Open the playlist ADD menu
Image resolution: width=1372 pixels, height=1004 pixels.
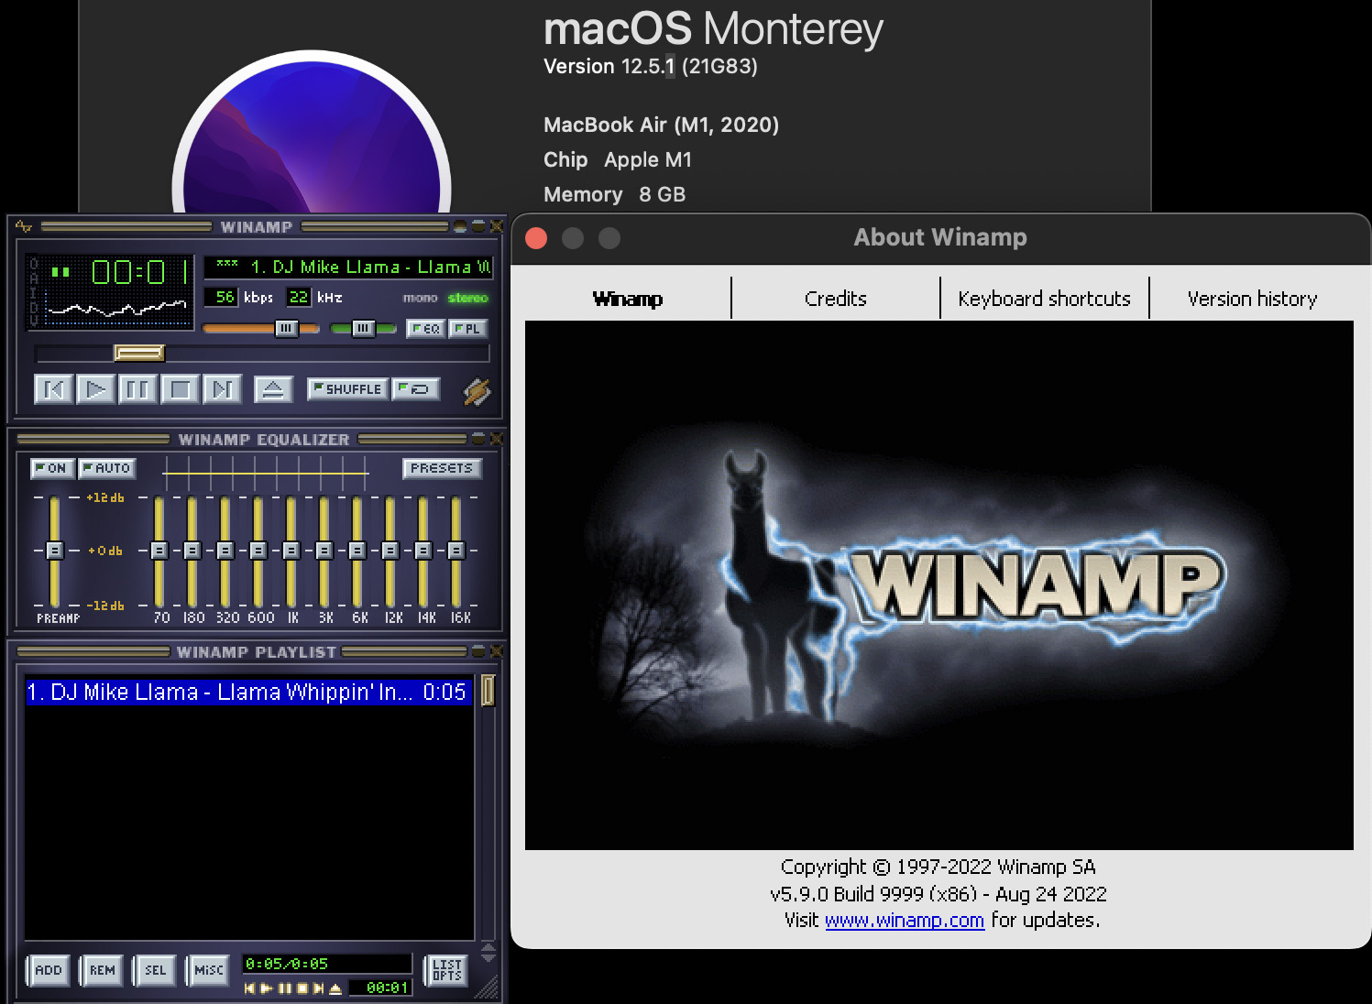tap(49, 970)
